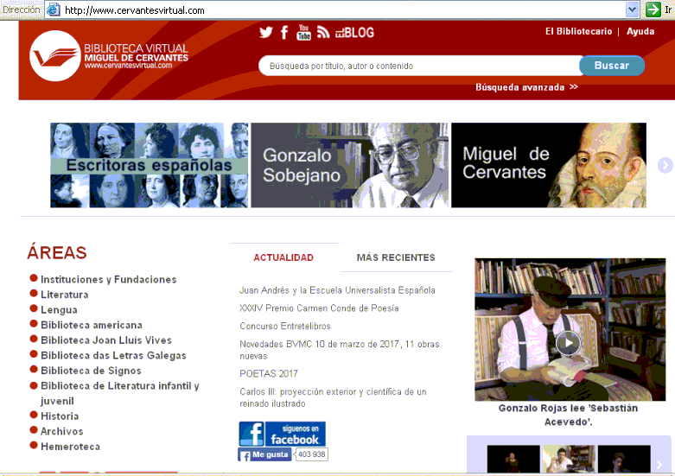The image size is (675, 476).
Task: Open POETAS 2017 news item
Action: [269, 373]
